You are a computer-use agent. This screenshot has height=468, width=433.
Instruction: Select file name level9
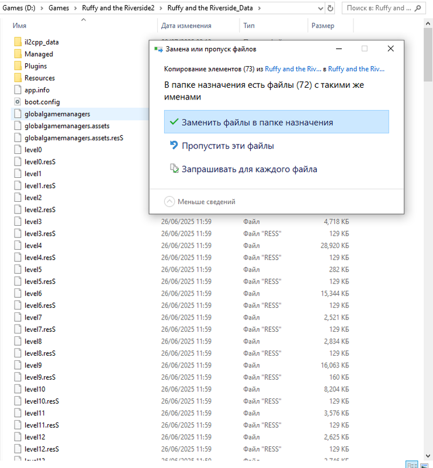(x=33, y=365)
